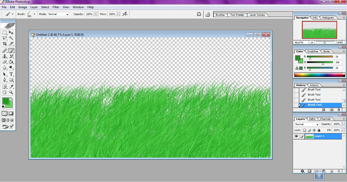Pick the Paint Bucket tool
347x182 pixels.
coord(11,62)
